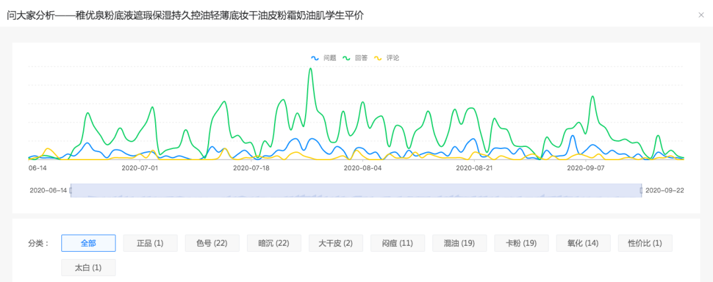Filter by 正品 (1) category
713x282 pixels.
[x=150, y=243]
